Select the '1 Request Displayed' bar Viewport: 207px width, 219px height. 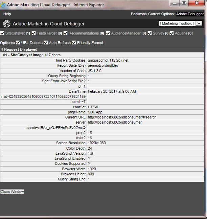(x=102, y=49)
